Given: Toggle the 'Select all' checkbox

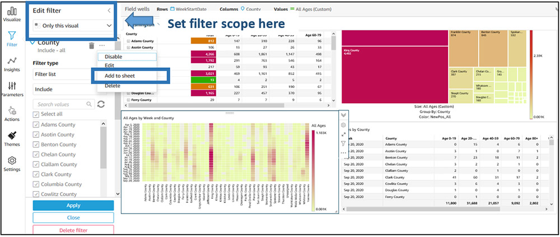Looking at the screenshot, I should click(x=36, y=114).
